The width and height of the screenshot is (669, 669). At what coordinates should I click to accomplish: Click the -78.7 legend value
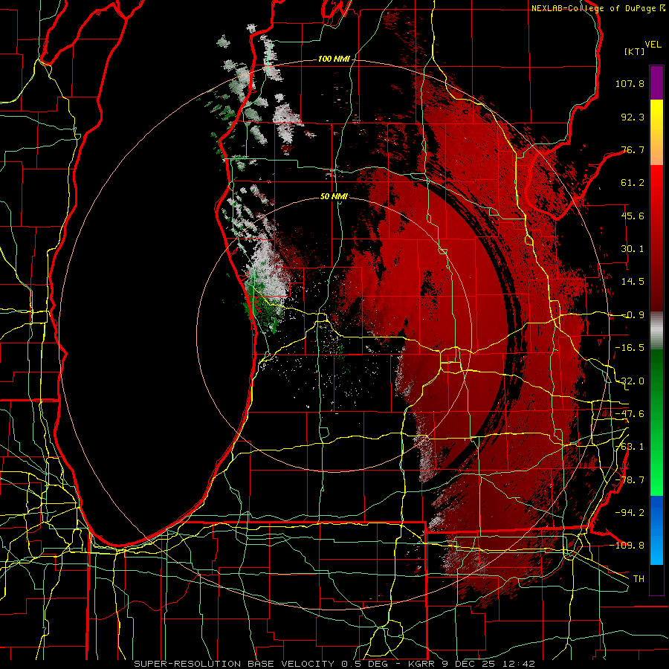pos(630,480)
